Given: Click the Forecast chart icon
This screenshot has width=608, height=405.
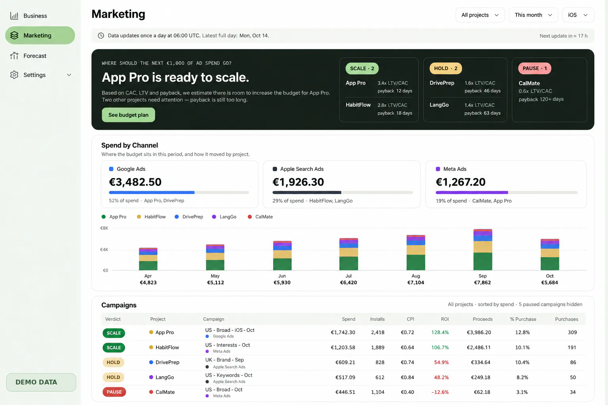Looking at the screenshot, I should 14,56.
